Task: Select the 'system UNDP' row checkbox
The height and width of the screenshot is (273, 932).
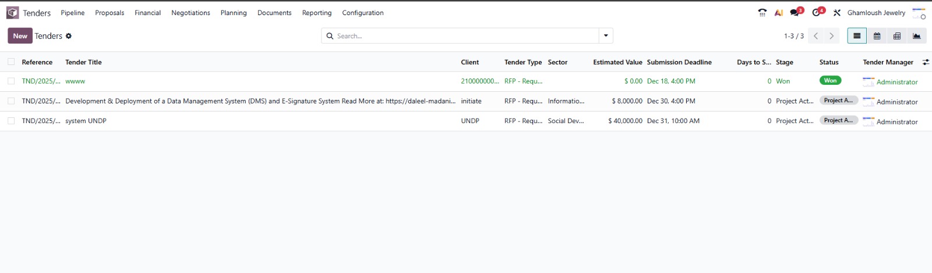Action: click(11, 121)
